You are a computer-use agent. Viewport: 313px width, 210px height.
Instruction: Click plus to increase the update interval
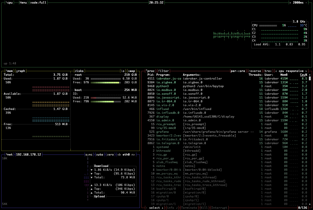(290, 3)
